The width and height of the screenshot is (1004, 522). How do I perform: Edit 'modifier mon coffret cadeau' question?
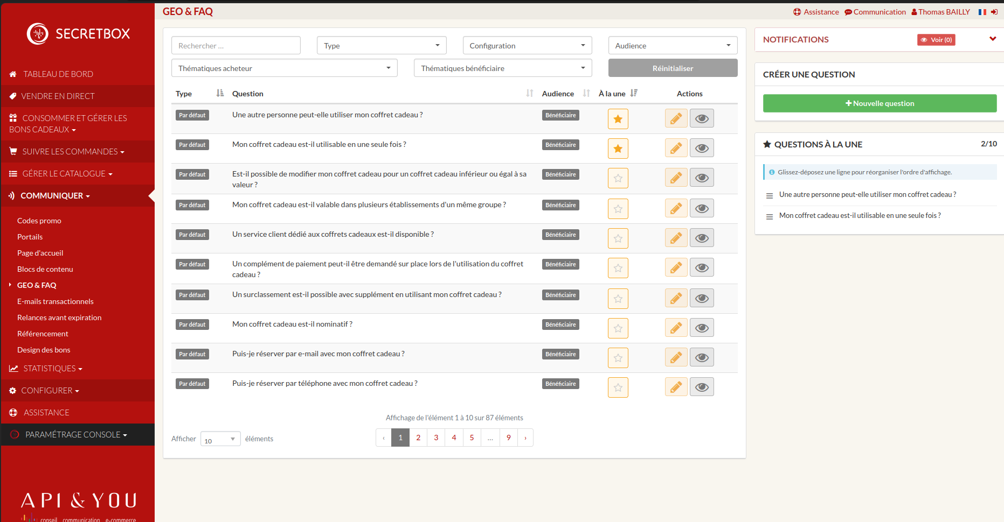point(676,178)
